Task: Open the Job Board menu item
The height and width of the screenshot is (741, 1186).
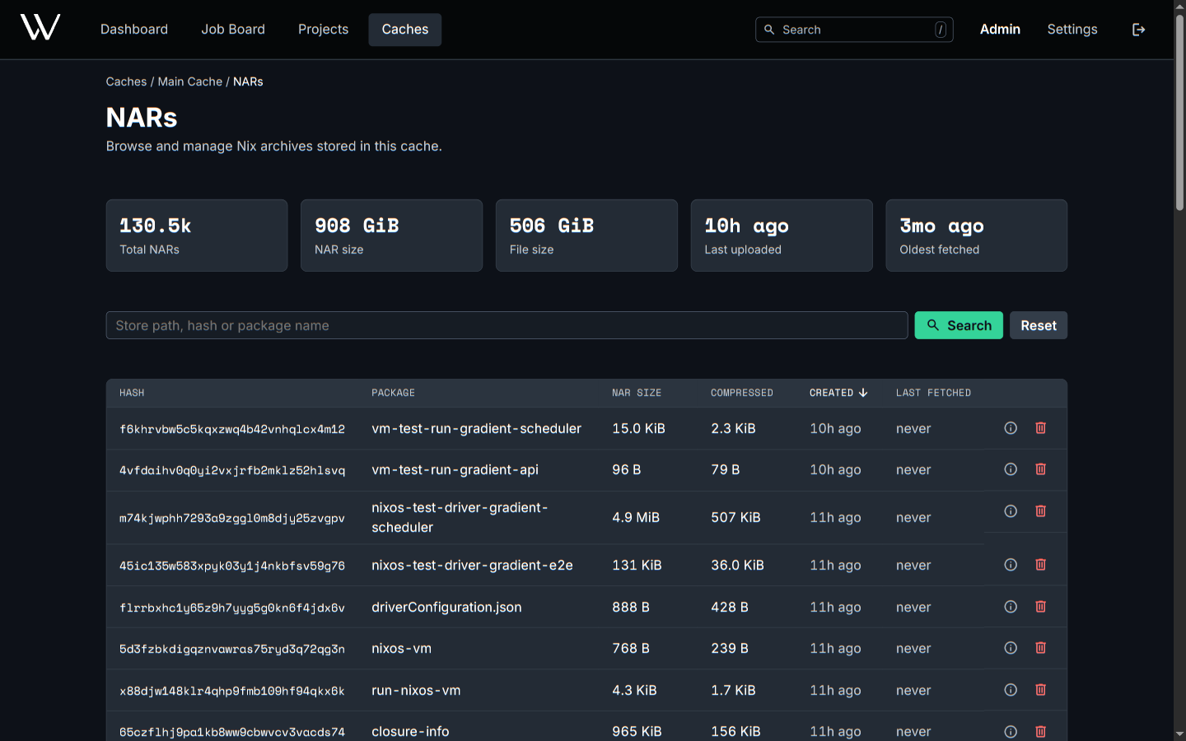Action: pyautogui.click(x=233, y=30)
